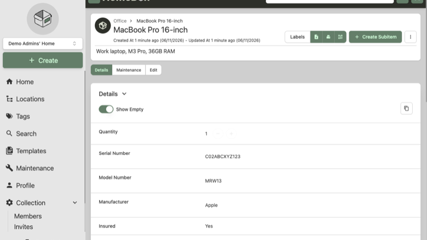
Task: Open Locations from the sidebar
Action: 30,99
